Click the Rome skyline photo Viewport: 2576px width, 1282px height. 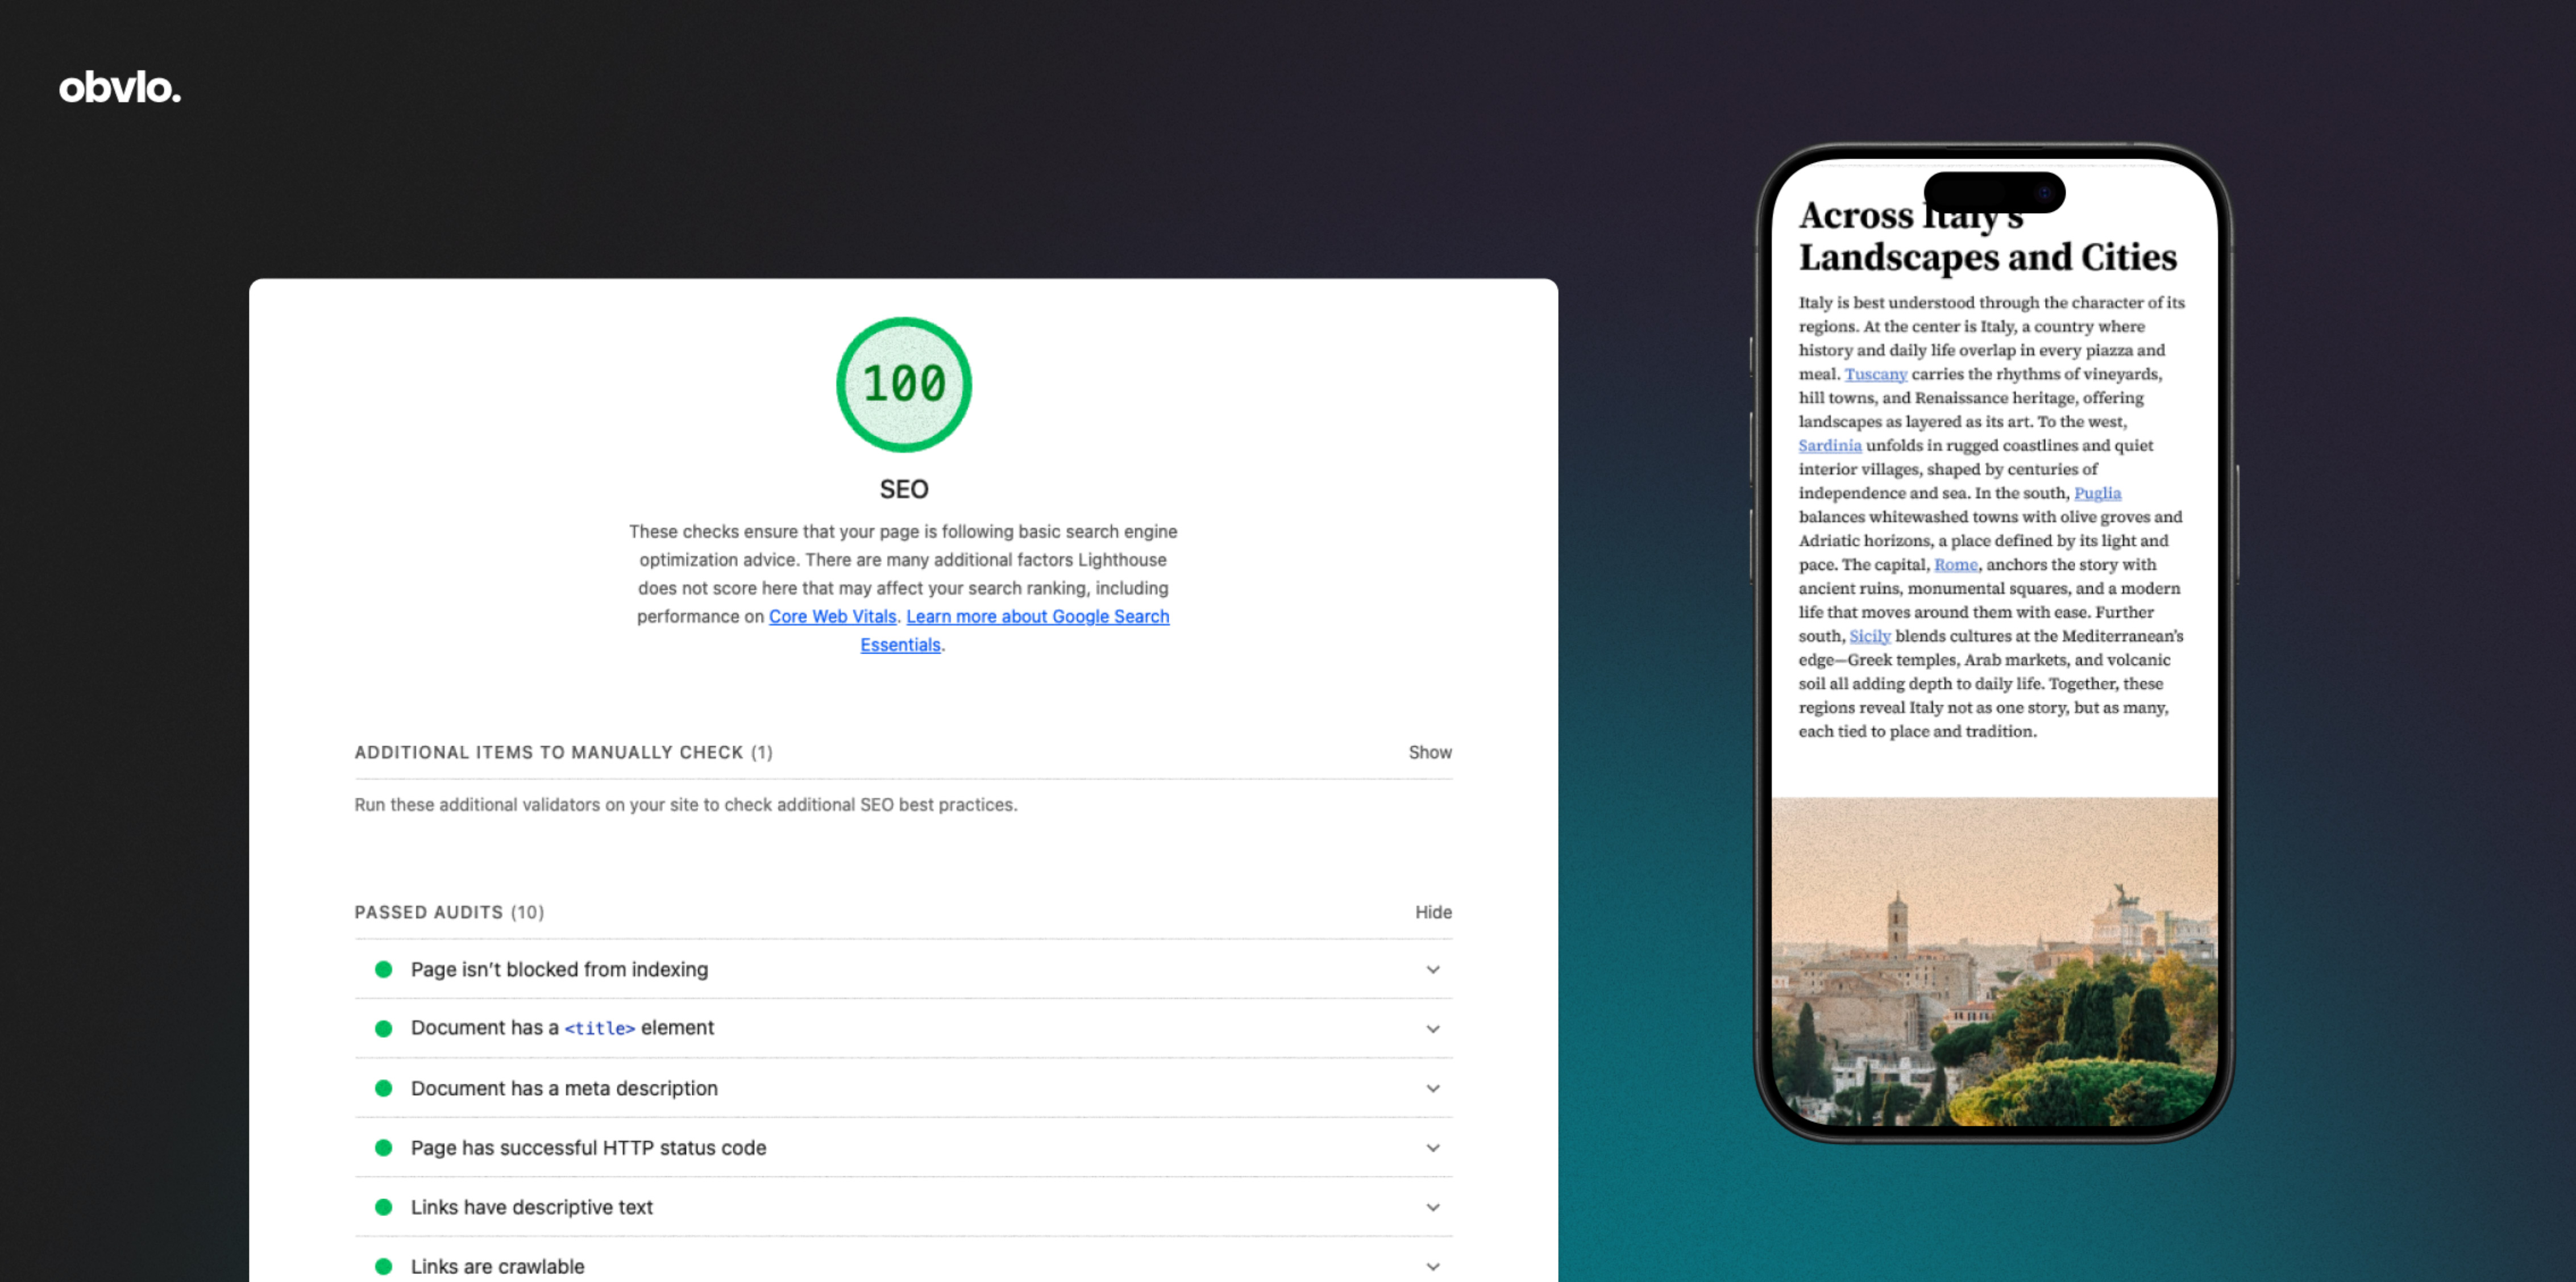pos(1994,960)
